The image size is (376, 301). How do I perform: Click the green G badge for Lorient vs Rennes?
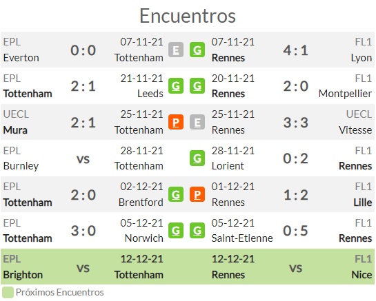point(197,158)
